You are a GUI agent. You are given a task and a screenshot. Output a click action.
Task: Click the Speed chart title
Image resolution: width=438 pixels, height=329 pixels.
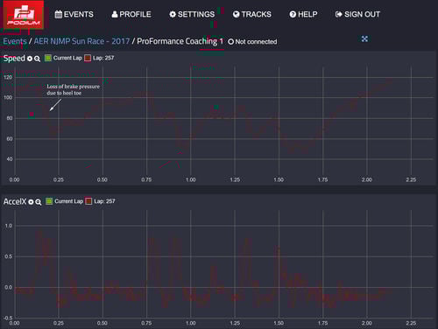[x=14, y=58]
